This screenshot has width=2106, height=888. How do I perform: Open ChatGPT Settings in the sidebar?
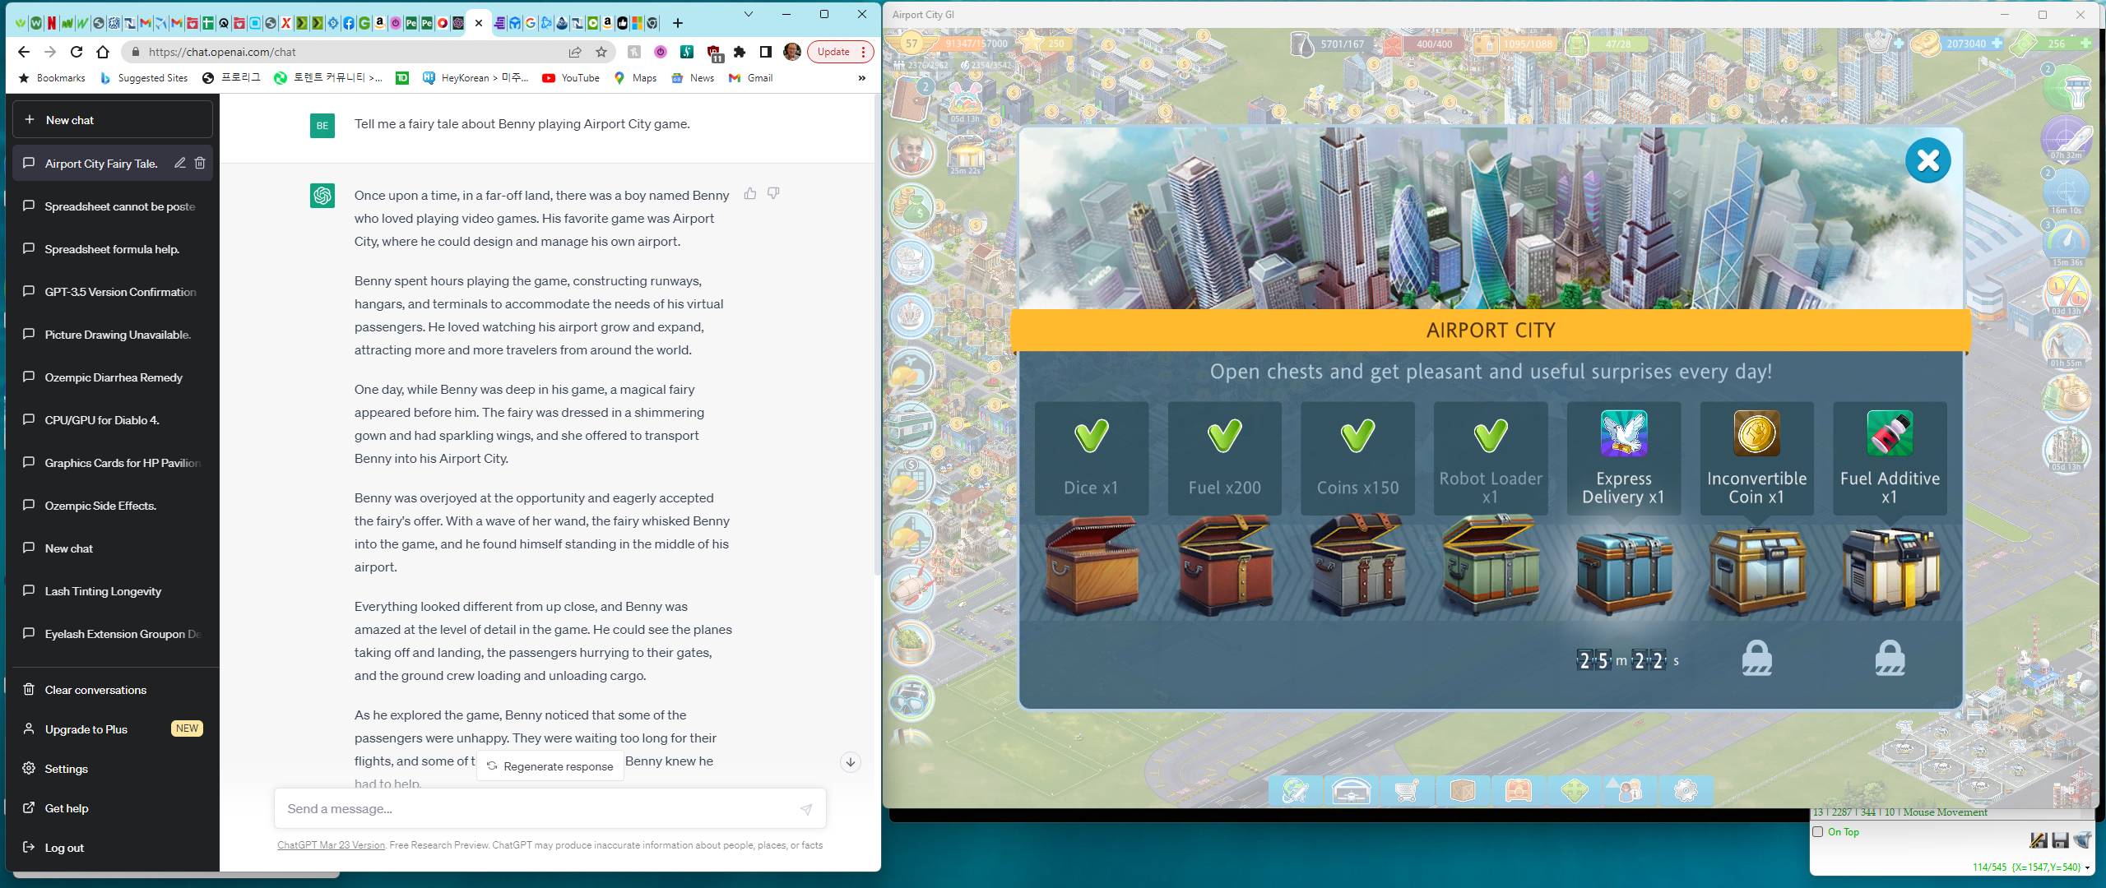click(113, 769)
